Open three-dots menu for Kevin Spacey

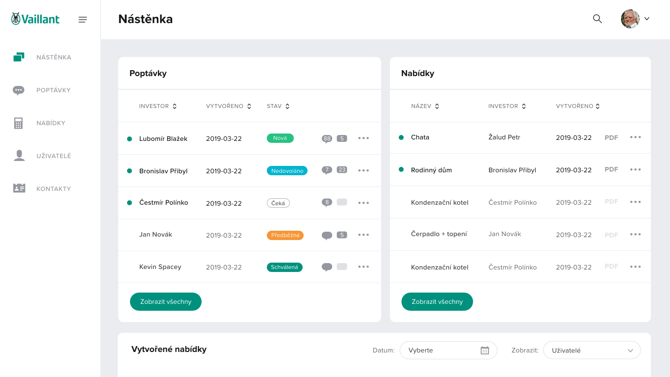[x=363, y=267]
